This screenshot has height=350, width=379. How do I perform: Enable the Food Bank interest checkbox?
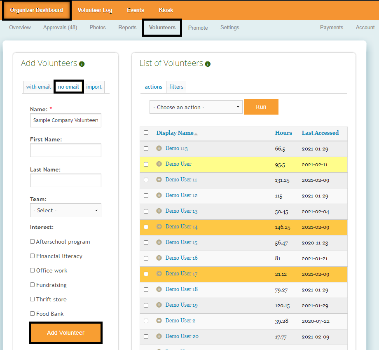tap(33, 314)
